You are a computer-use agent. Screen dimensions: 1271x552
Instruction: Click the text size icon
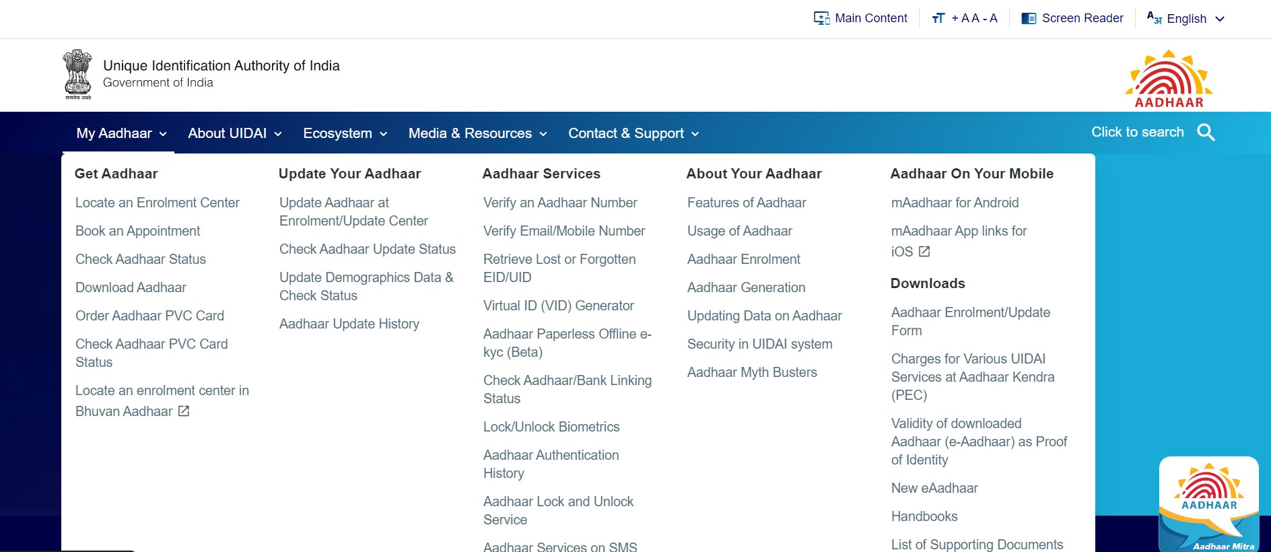click(938, 18)
